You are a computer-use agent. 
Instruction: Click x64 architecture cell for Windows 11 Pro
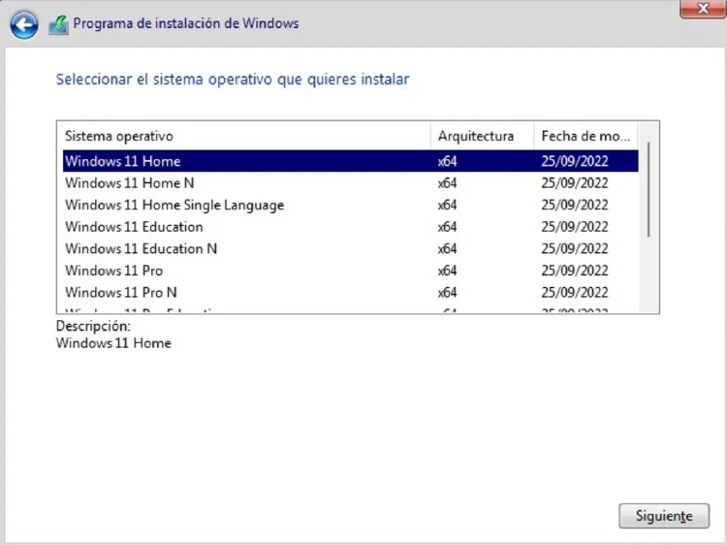point(447,271)
